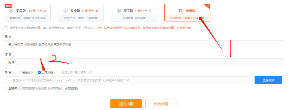
Task: Click the question mark icon next to 自建库
Action: pyautogui.click(x=20, y=88)
